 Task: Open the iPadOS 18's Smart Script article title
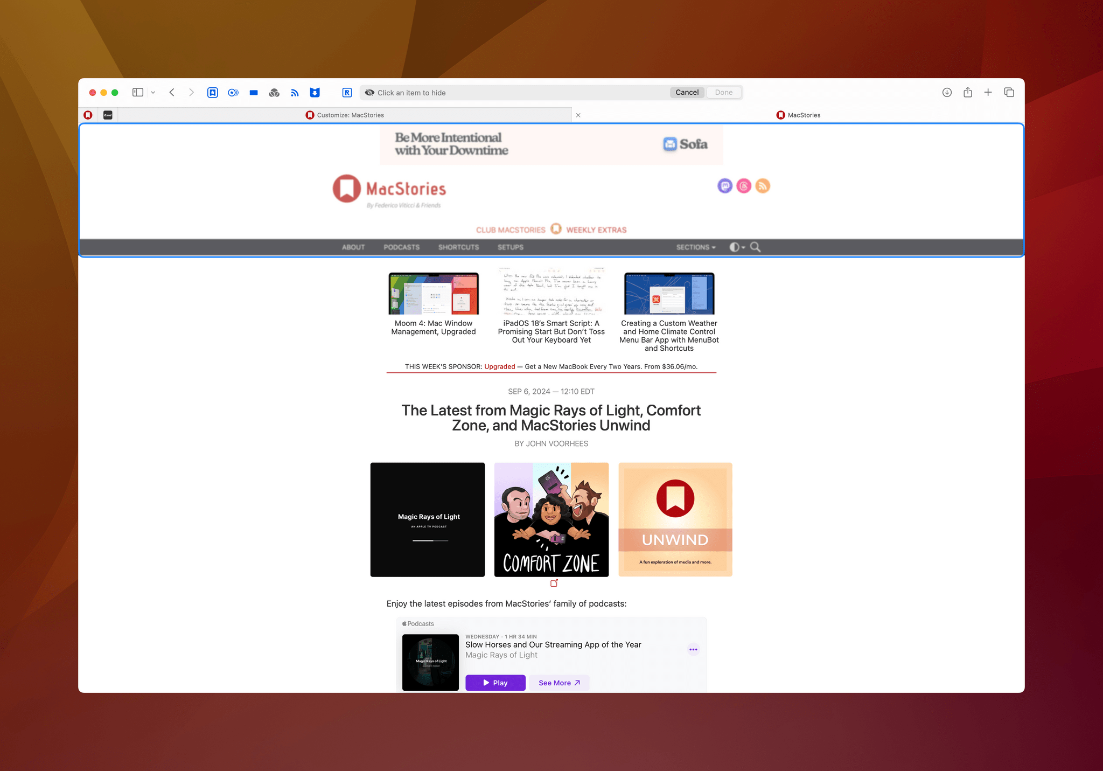pos(551,332)
